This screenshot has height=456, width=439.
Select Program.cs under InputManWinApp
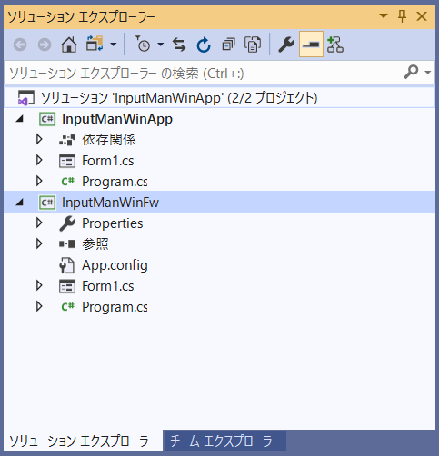click(x=115, y=182)
